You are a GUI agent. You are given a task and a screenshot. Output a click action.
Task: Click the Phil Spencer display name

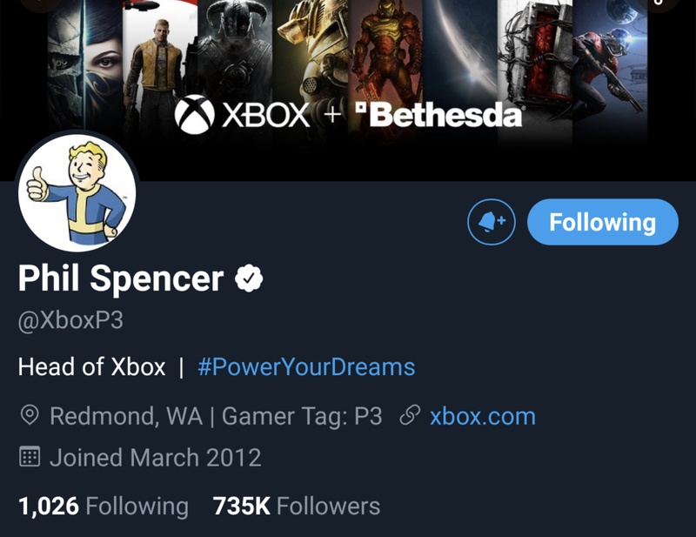121,279
